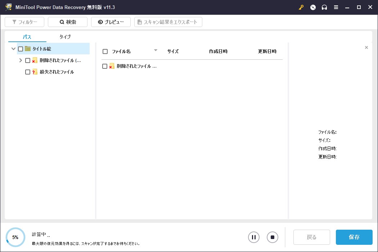Toggle select-all checkbox beside ファイル名 header
The image size is (378, 252).
click(x=105, y=51)
